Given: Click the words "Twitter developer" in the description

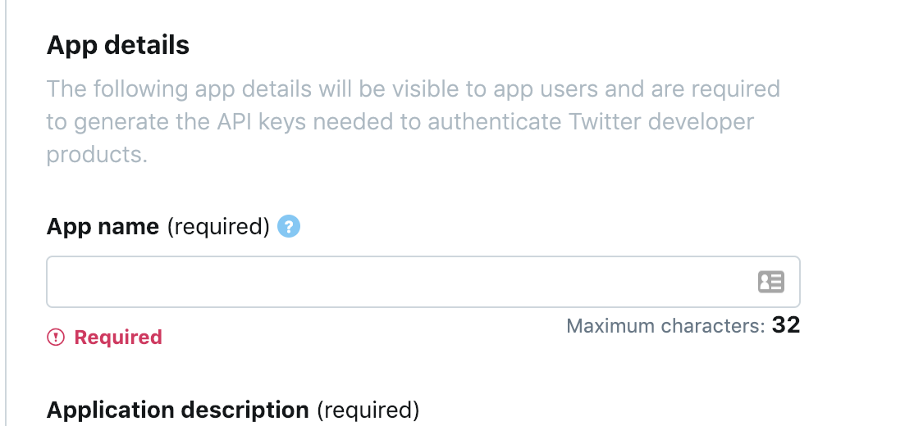Looking at the screenshot, I should pyautogui.click(x=661, y=121).
